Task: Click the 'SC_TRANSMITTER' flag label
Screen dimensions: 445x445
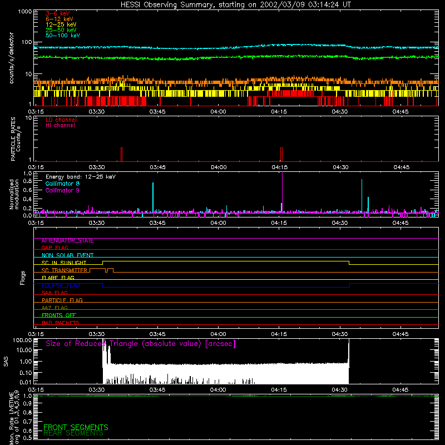Action: point(64,270)
